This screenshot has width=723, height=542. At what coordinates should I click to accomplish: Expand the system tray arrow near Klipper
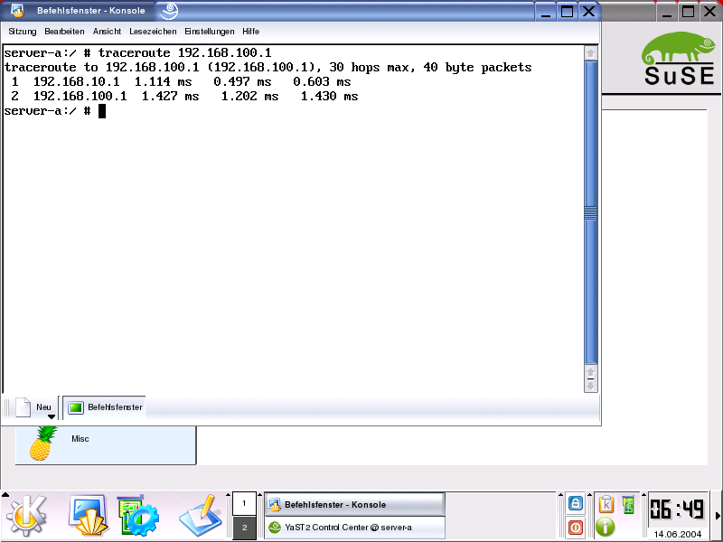point(590,495)
